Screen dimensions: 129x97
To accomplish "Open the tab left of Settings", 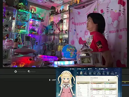I will (108, 73).
